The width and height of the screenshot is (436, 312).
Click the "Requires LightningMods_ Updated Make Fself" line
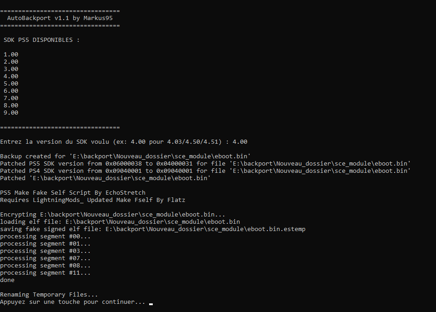click(93, 200)
